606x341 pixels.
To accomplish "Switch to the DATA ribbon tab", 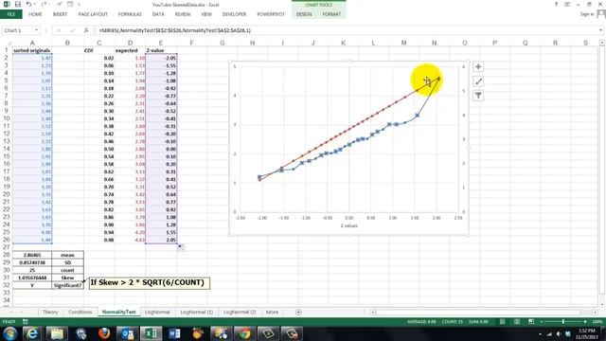I will coord(158,14).
